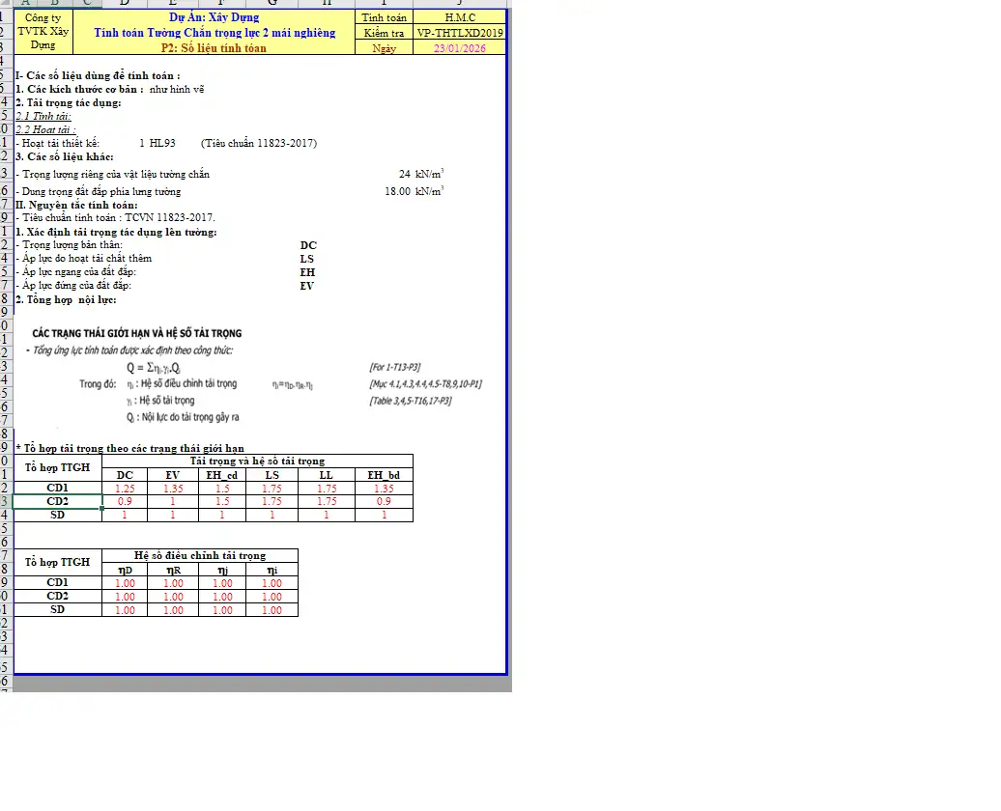Select the 'Công ty TVTK Xây Dựng' cell
Viewport: 1001px width, 811px height.
coord(43,32)
